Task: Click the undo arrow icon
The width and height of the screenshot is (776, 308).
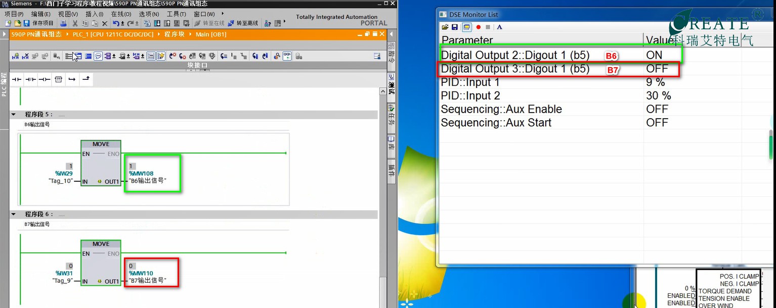Action: pyautogui.click(x=116, y=23)
